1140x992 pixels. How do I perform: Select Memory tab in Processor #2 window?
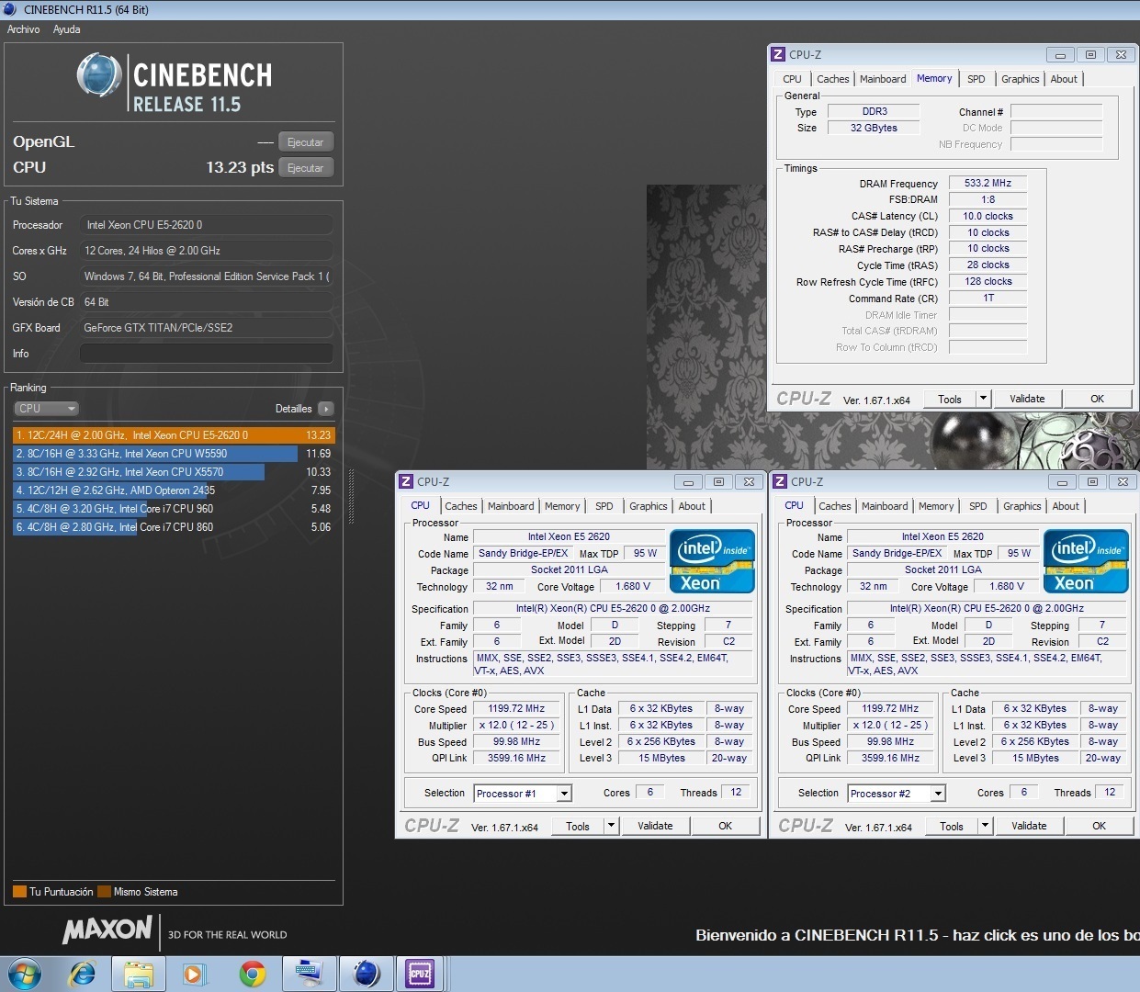[936, 506]
